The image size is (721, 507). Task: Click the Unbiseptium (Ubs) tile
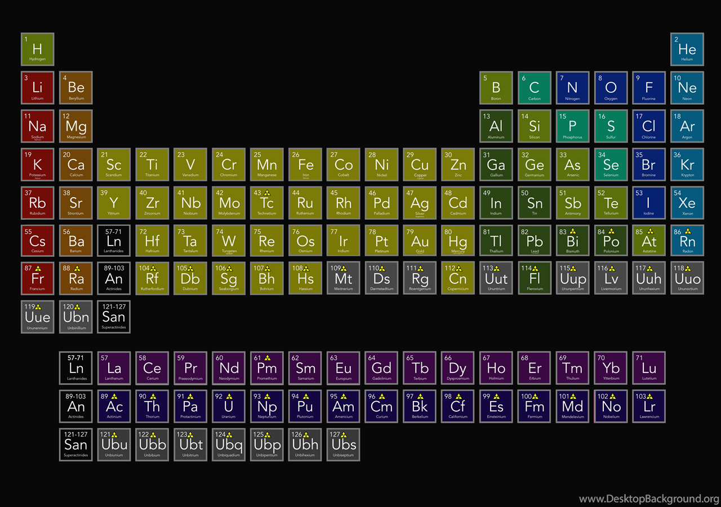[344, 444]
